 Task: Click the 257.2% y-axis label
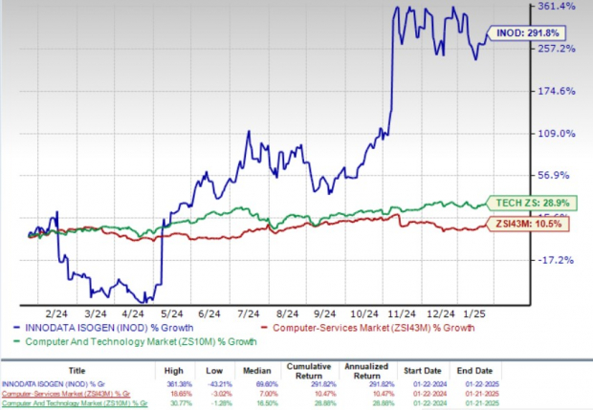click(x=557, y=49)
